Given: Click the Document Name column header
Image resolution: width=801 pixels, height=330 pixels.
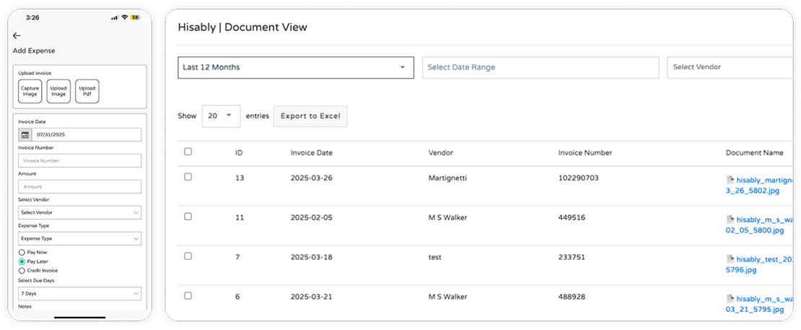Looking at the screenshot, I should tap(755, 153).
